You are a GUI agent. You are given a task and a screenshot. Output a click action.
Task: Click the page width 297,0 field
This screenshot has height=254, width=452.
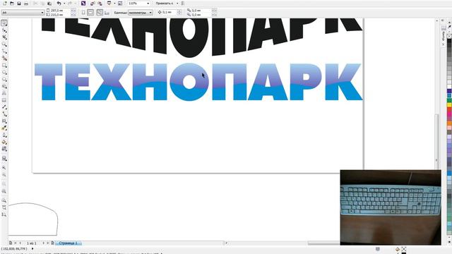60,11
